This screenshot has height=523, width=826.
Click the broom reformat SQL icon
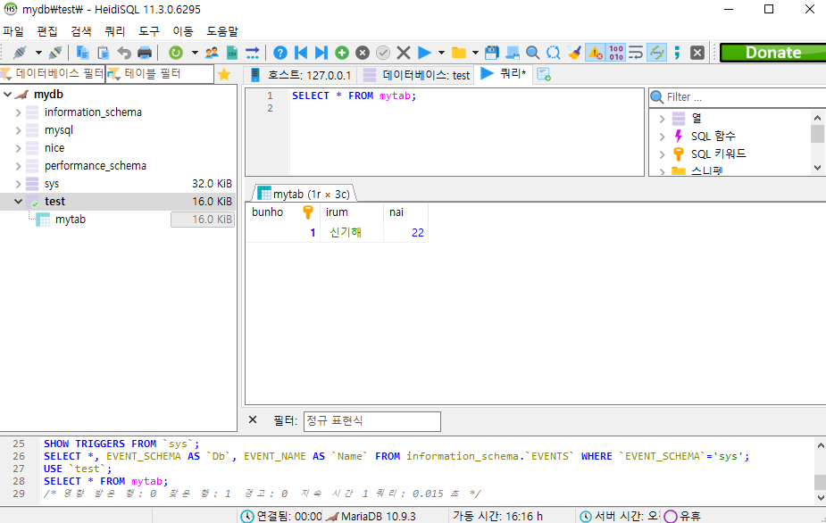click(x=574, y=53)
